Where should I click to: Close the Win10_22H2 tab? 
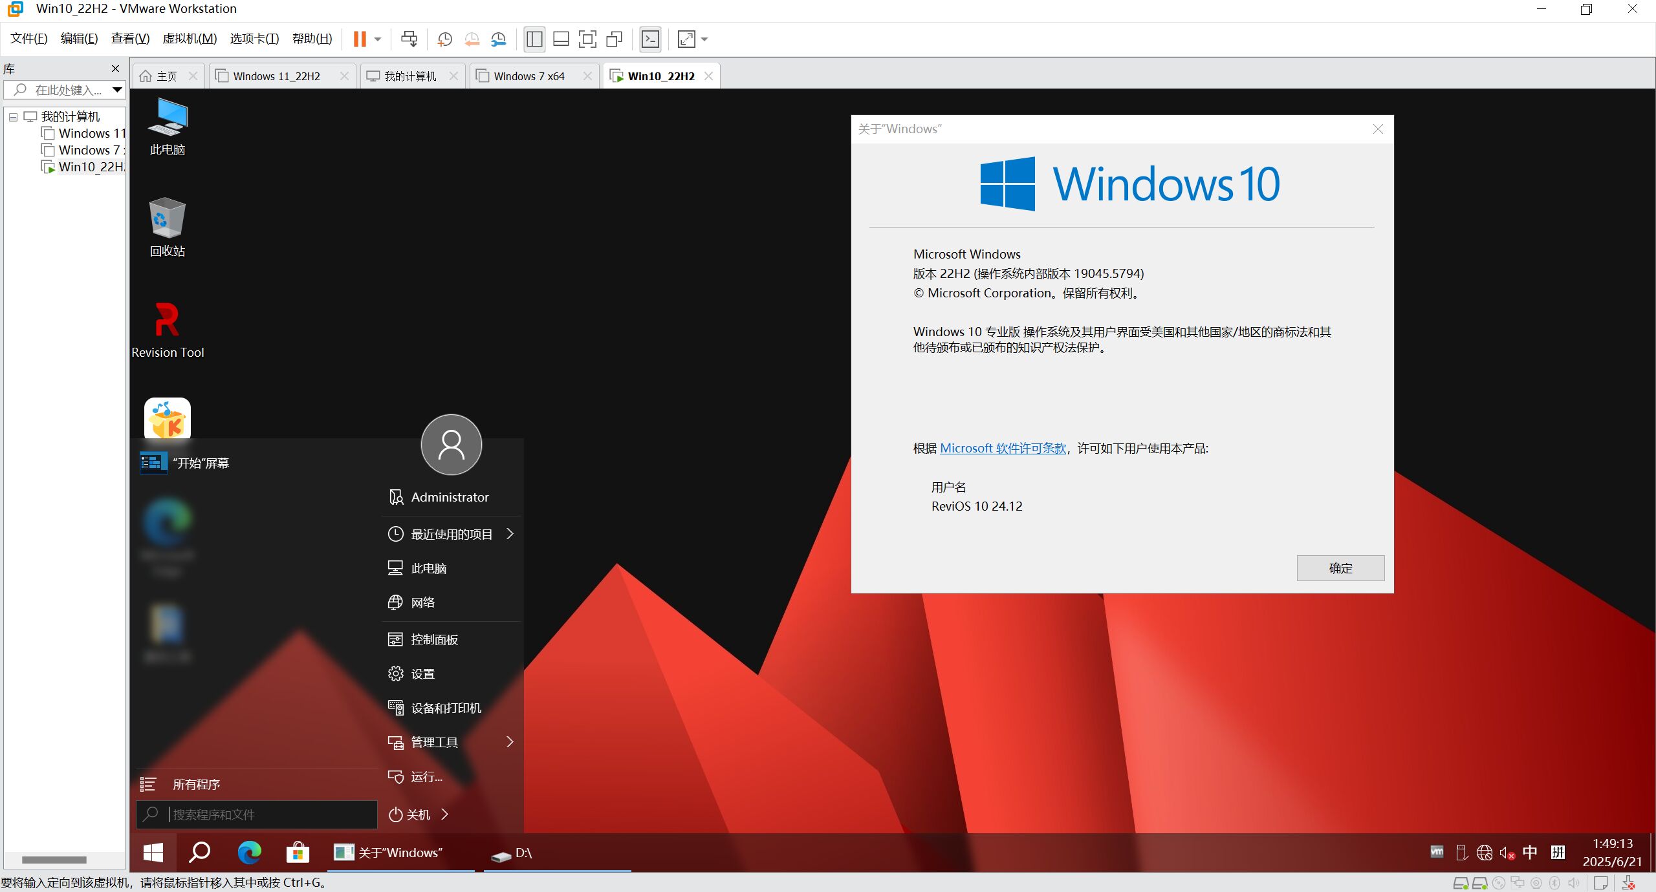tap(708, 76)
